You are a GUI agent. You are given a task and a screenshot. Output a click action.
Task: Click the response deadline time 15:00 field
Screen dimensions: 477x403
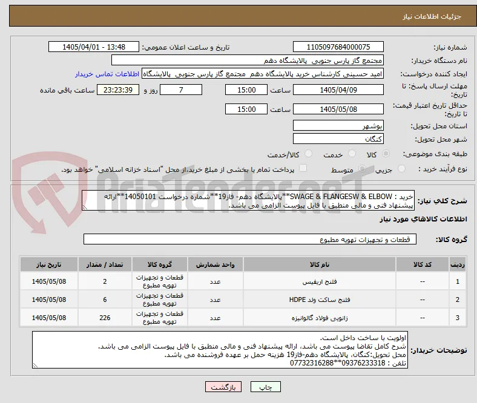click(246, 90)
